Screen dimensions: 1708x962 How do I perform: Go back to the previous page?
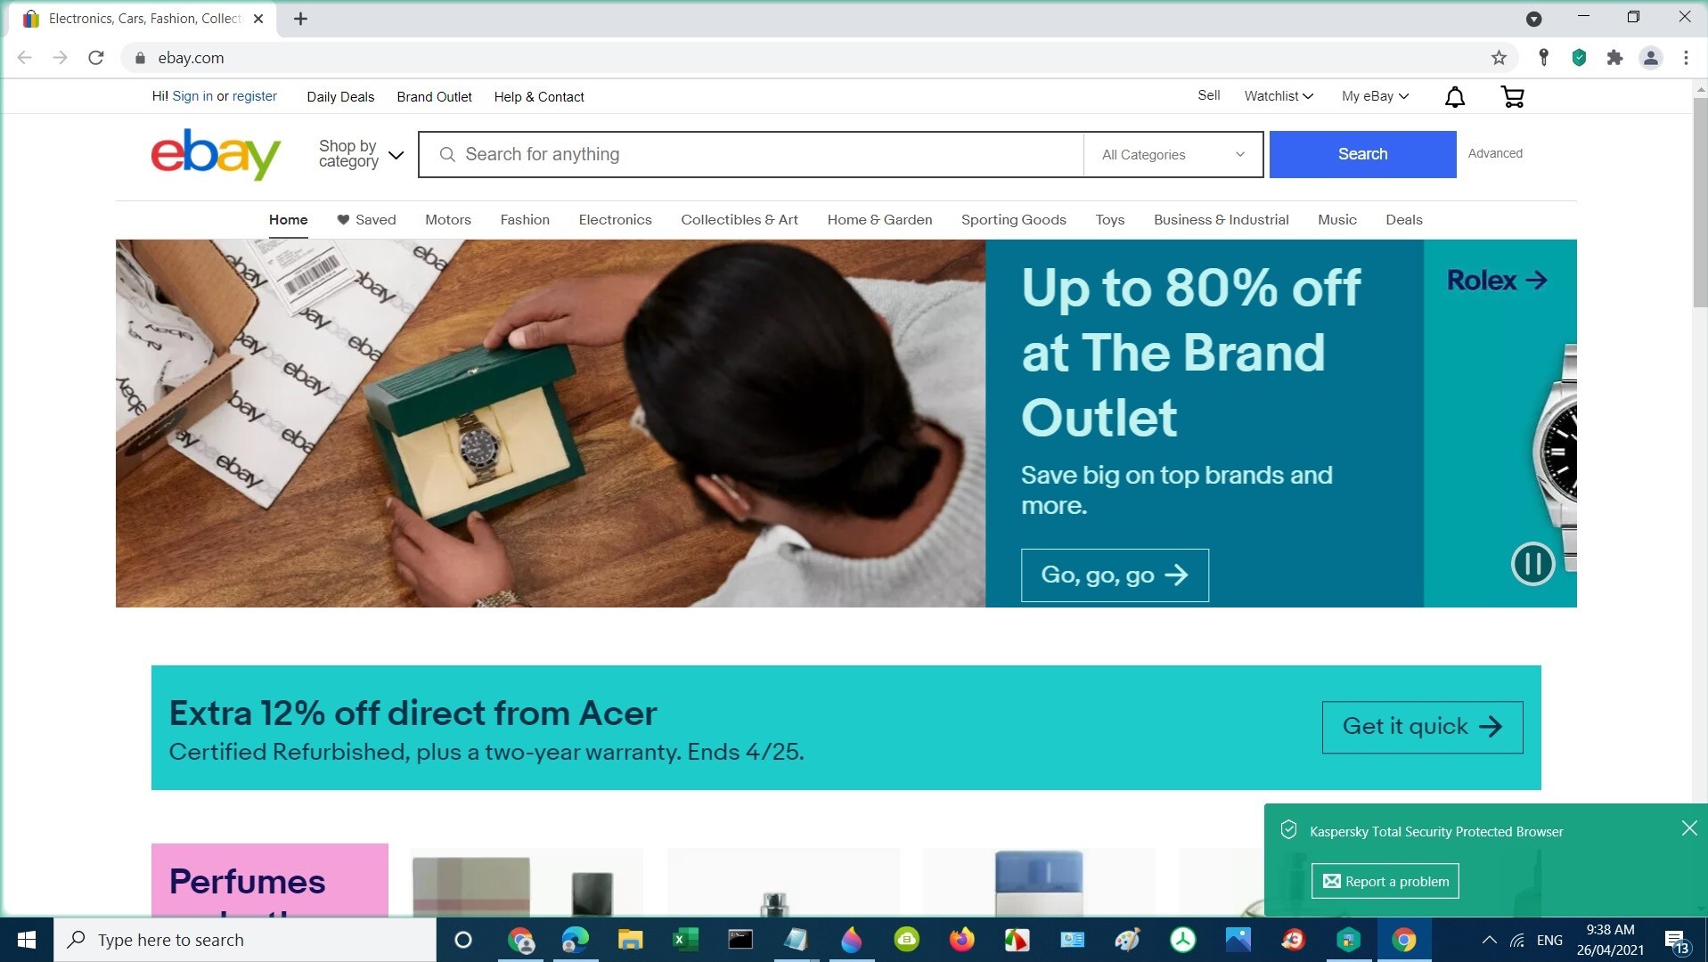[x=25, y=58]
